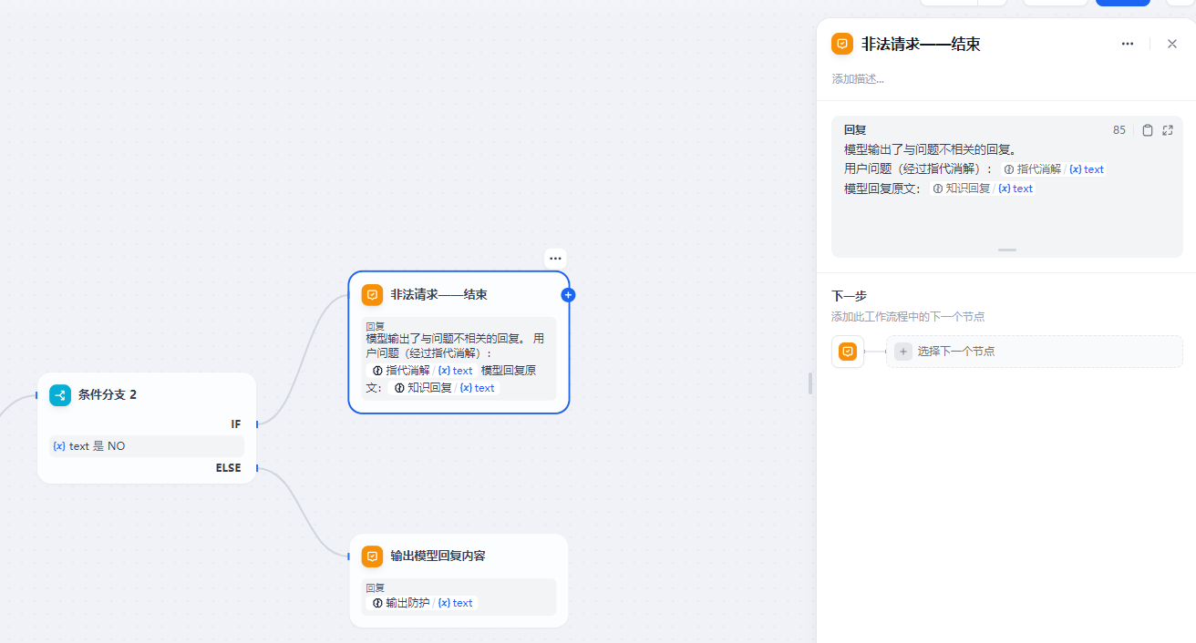Select the 非法请求——结束 node on the canvas

(x=459, y=342)
